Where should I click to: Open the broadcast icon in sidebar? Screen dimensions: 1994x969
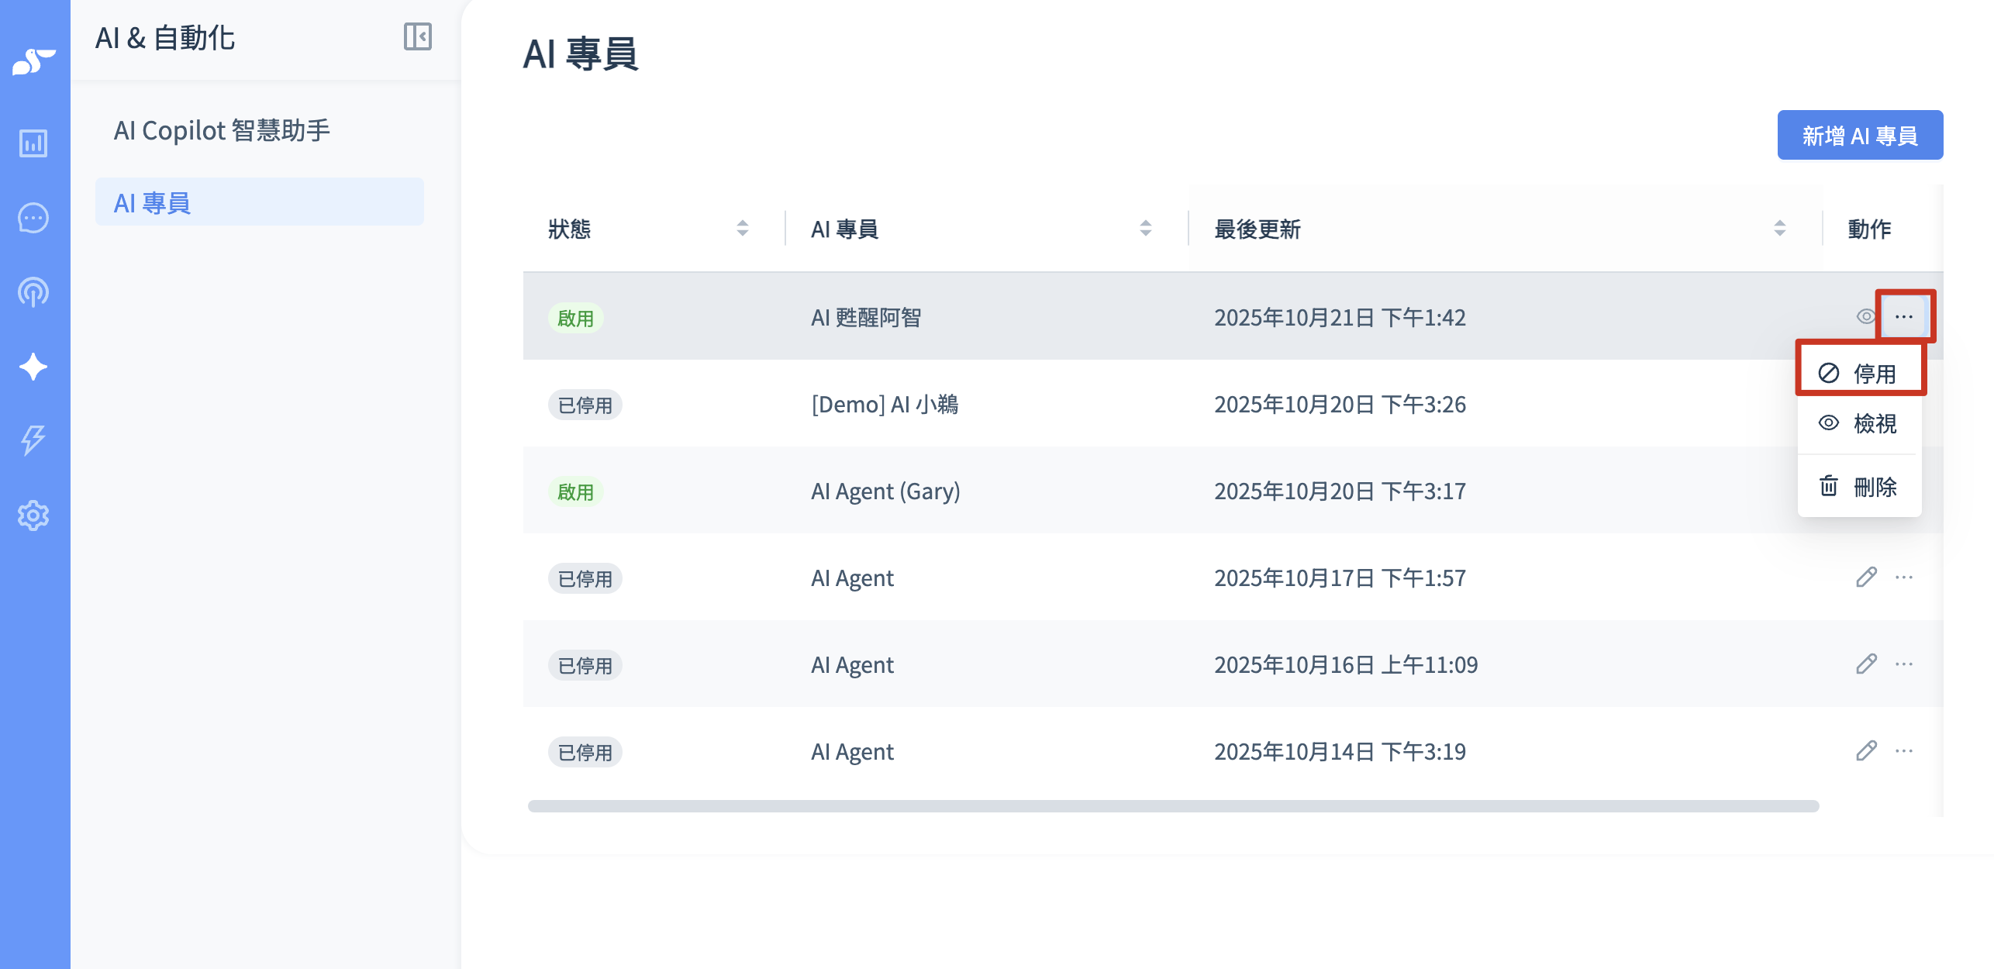pos(33,292)
